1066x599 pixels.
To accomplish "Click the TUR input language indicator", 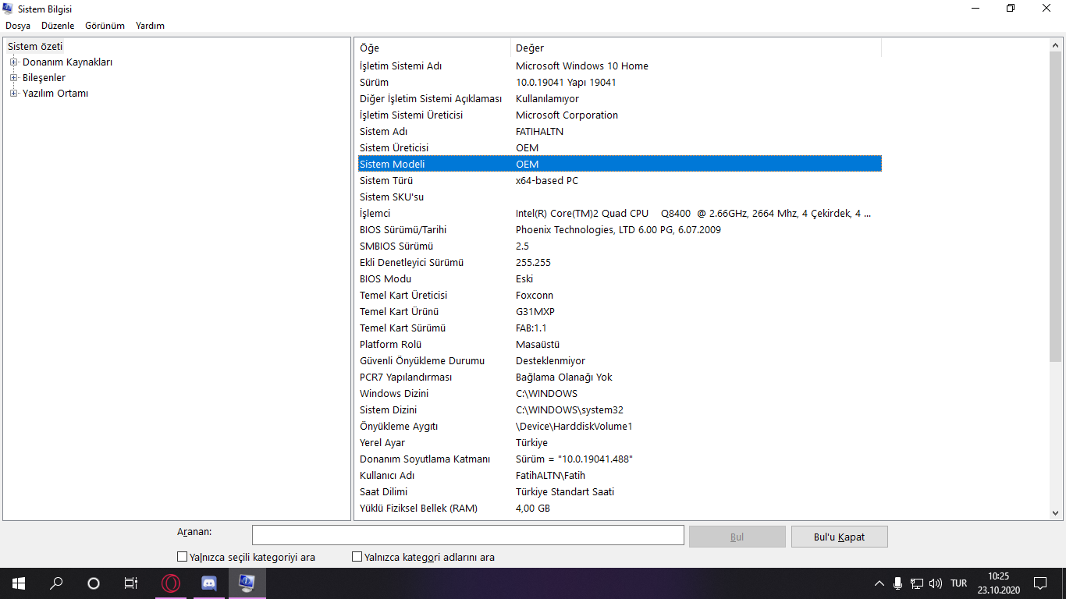I will 959,583.
